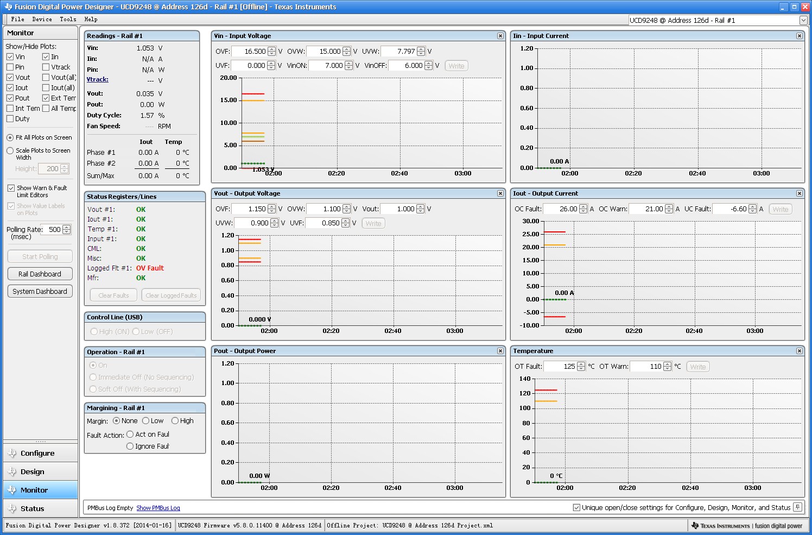
Task: Click the Fusion app icon in the title bar
Action: click(x=8, y=7)
